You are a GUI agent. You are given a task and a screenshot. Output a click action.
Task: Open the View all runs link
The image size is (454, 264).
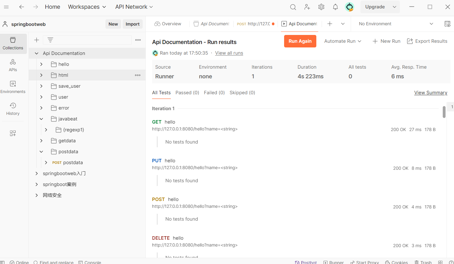229,53
